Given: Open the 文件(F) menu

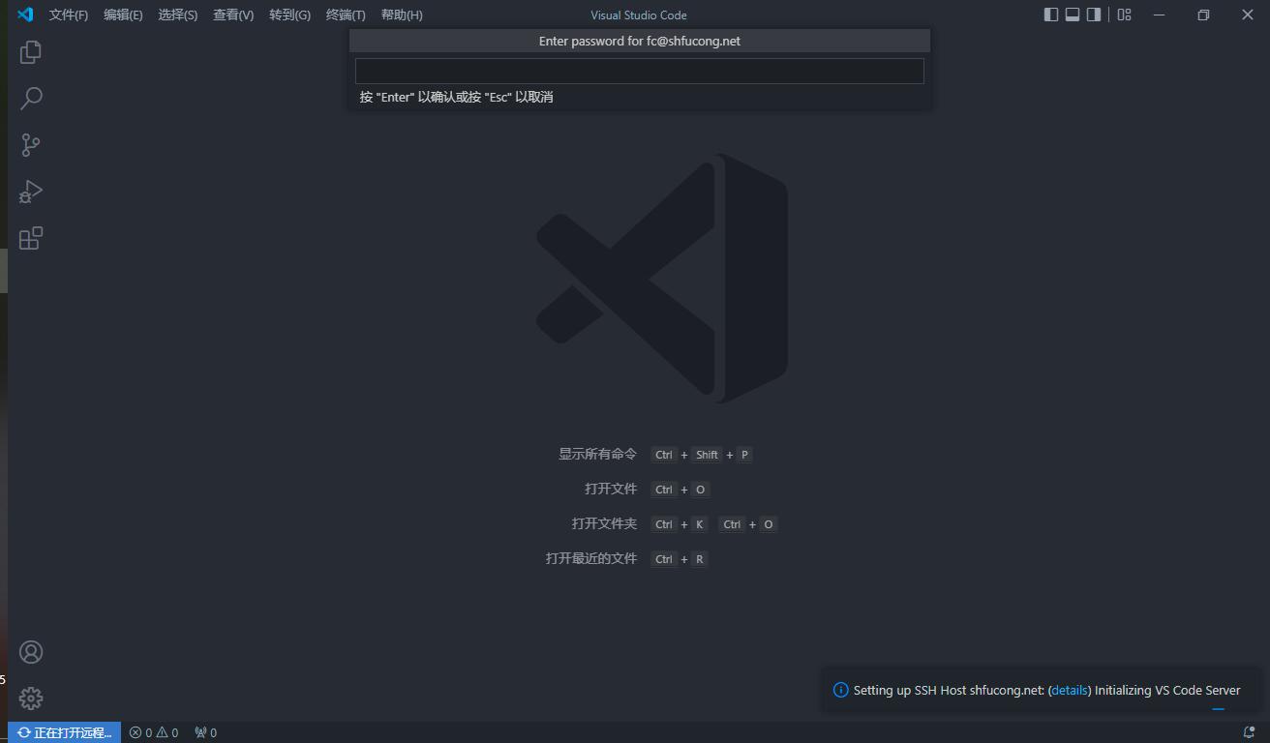Looking at the screenshot, I should coord(69,15).
